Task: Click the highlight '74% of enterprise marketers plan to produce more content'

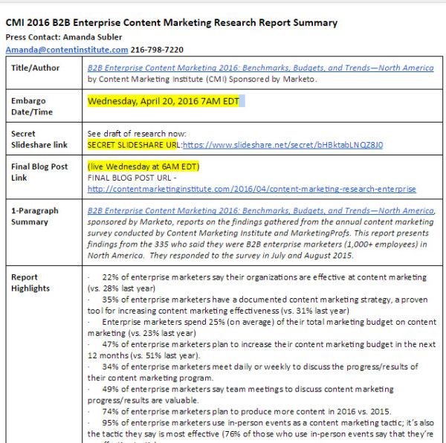Action: pos(213,412)
